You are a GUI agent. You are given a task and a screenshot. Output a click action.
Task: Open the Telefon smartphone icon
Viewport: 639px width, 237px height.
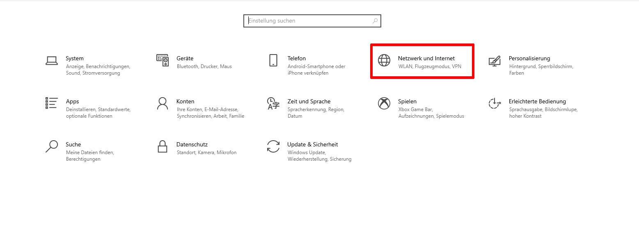273,60
